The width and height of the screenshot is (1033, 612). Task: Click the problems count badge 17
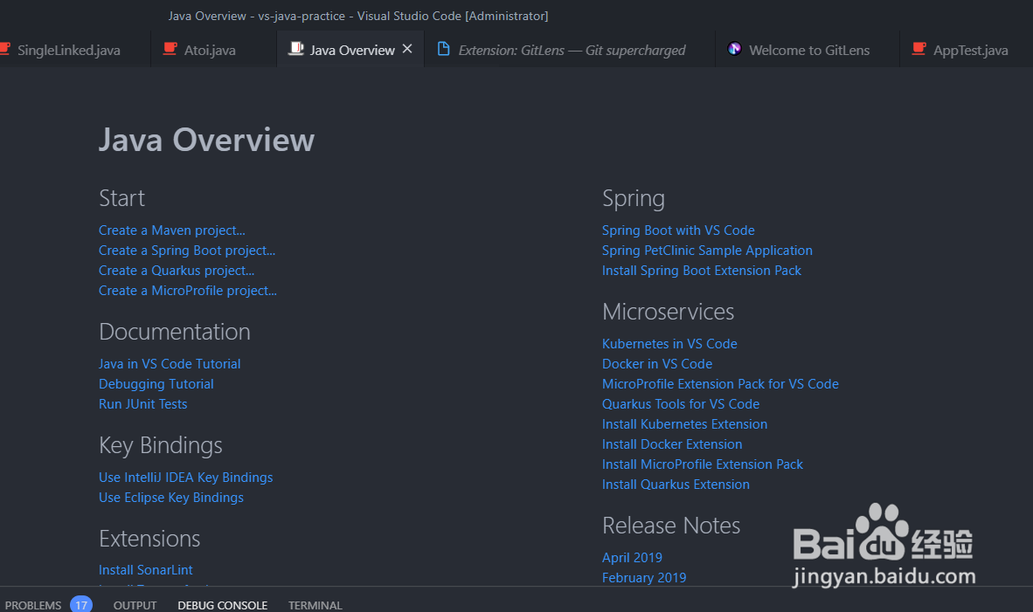81,604
